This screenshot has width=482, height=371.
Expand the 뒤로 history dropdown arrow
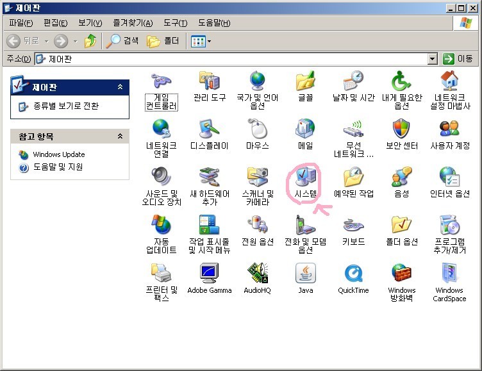[x=46, y=41]
